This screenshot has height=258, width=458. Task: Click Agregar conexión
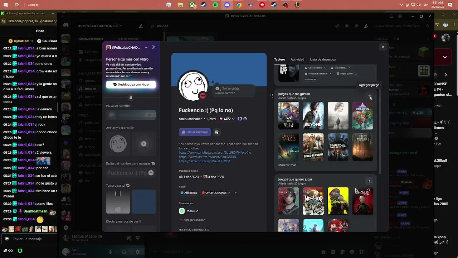192,220
